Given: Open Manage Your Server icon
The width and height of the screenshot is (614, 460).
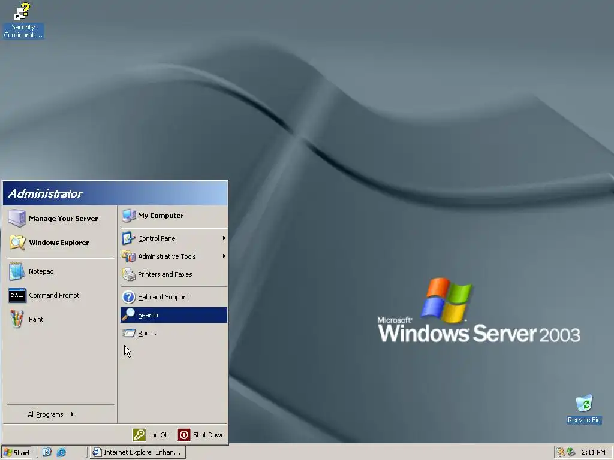Looking at the screenshot, I should [x=17, y=218].
